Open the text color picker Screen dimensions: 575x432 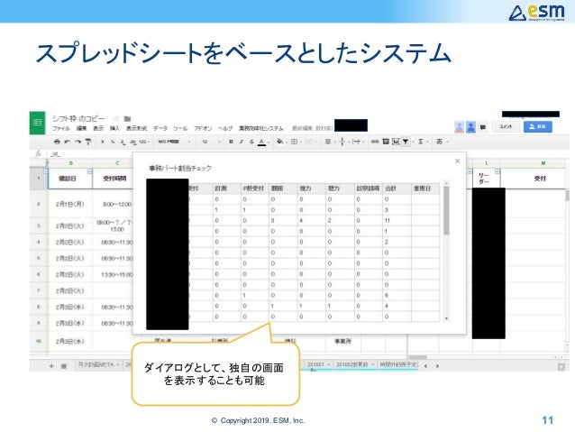click(262, 142)
